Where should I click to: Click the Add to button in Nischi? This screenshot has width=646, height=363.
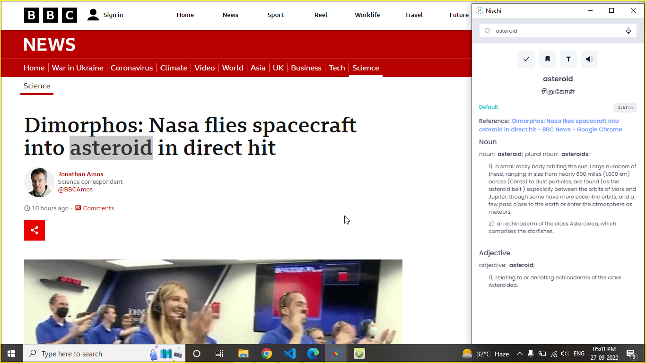(625, 108)
